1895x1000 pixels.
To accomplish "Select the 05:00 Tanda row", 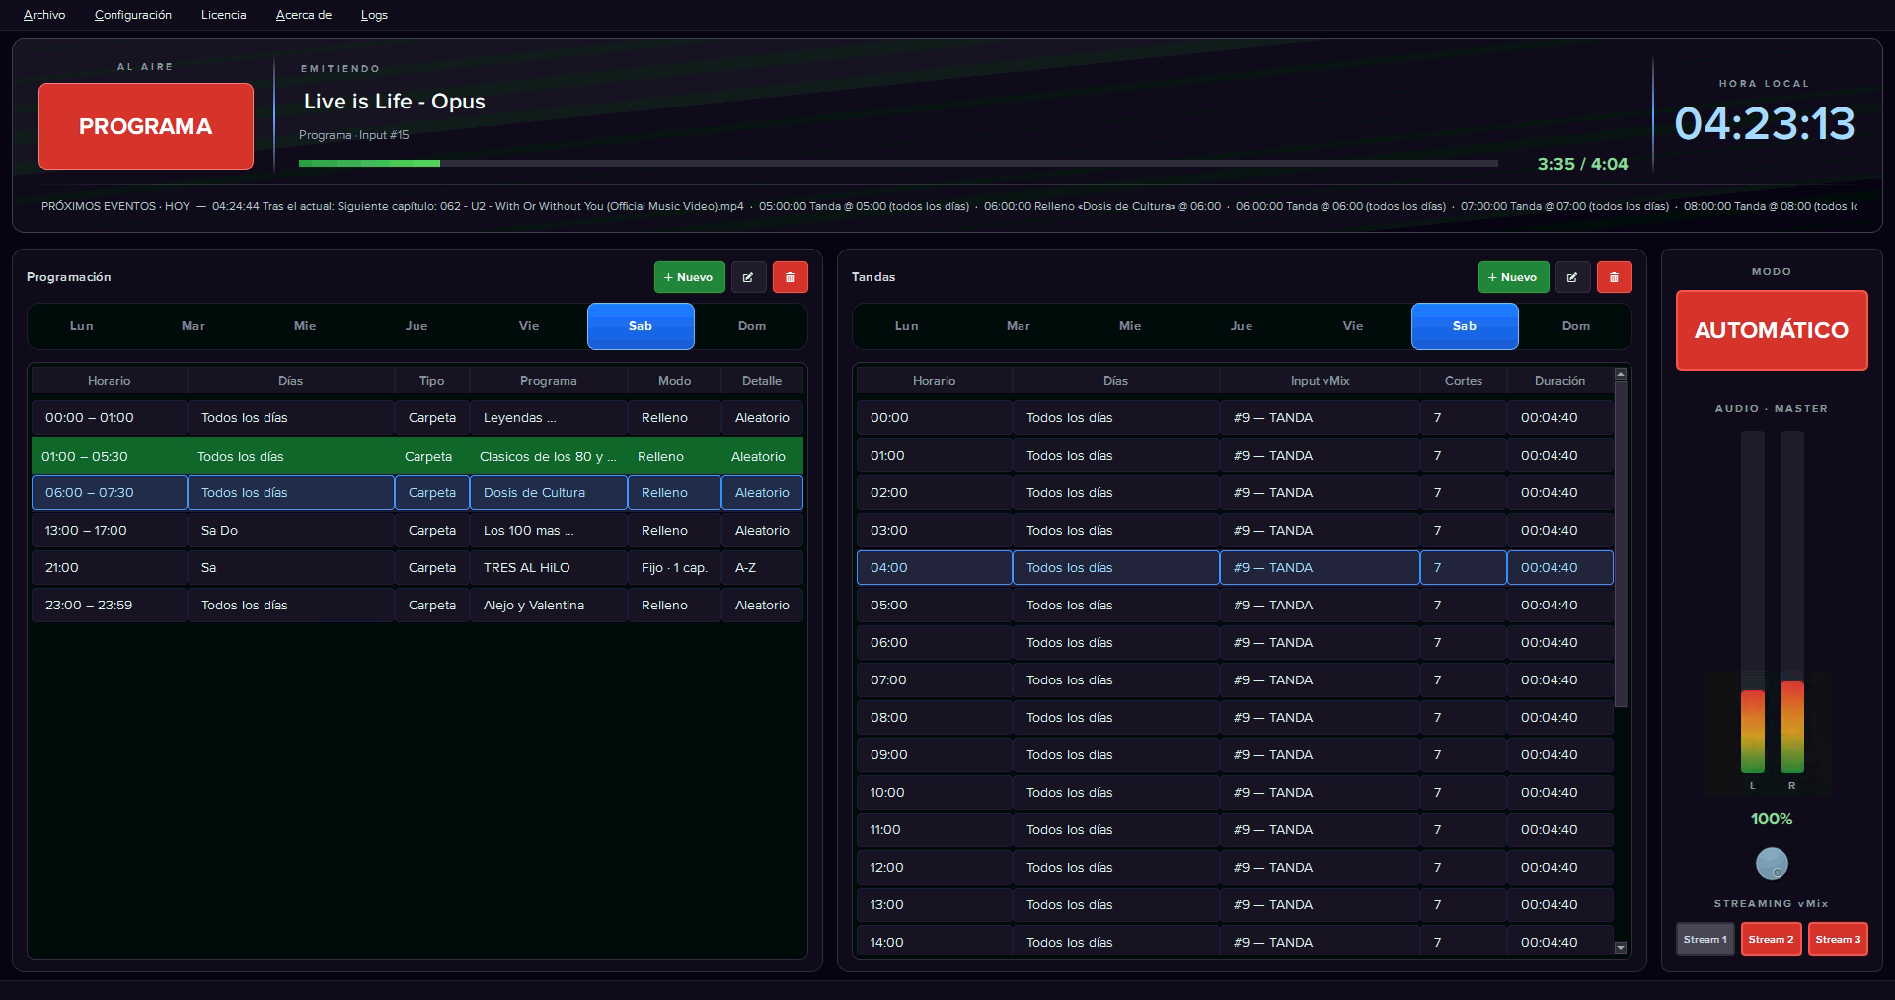I will coord(1235,606).
